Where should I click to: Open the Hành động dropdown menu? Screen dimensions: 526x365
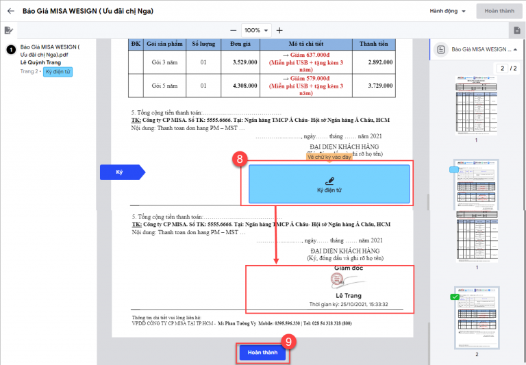[447, 11]
